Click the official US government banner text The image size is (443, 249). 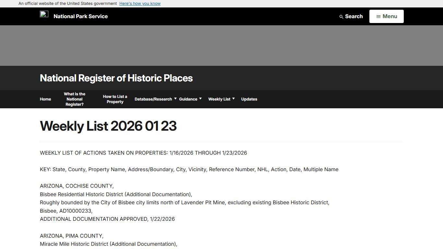coord(67,3)
